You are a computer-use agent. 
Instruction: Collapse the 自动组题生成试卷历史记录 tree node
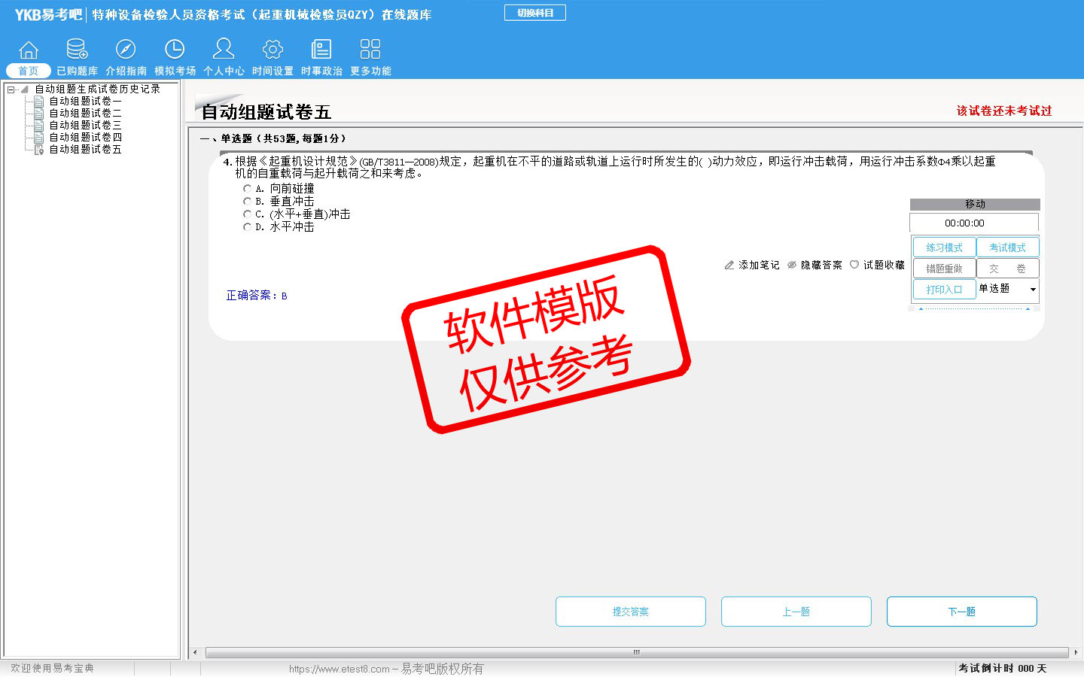(x=11, y=90)
